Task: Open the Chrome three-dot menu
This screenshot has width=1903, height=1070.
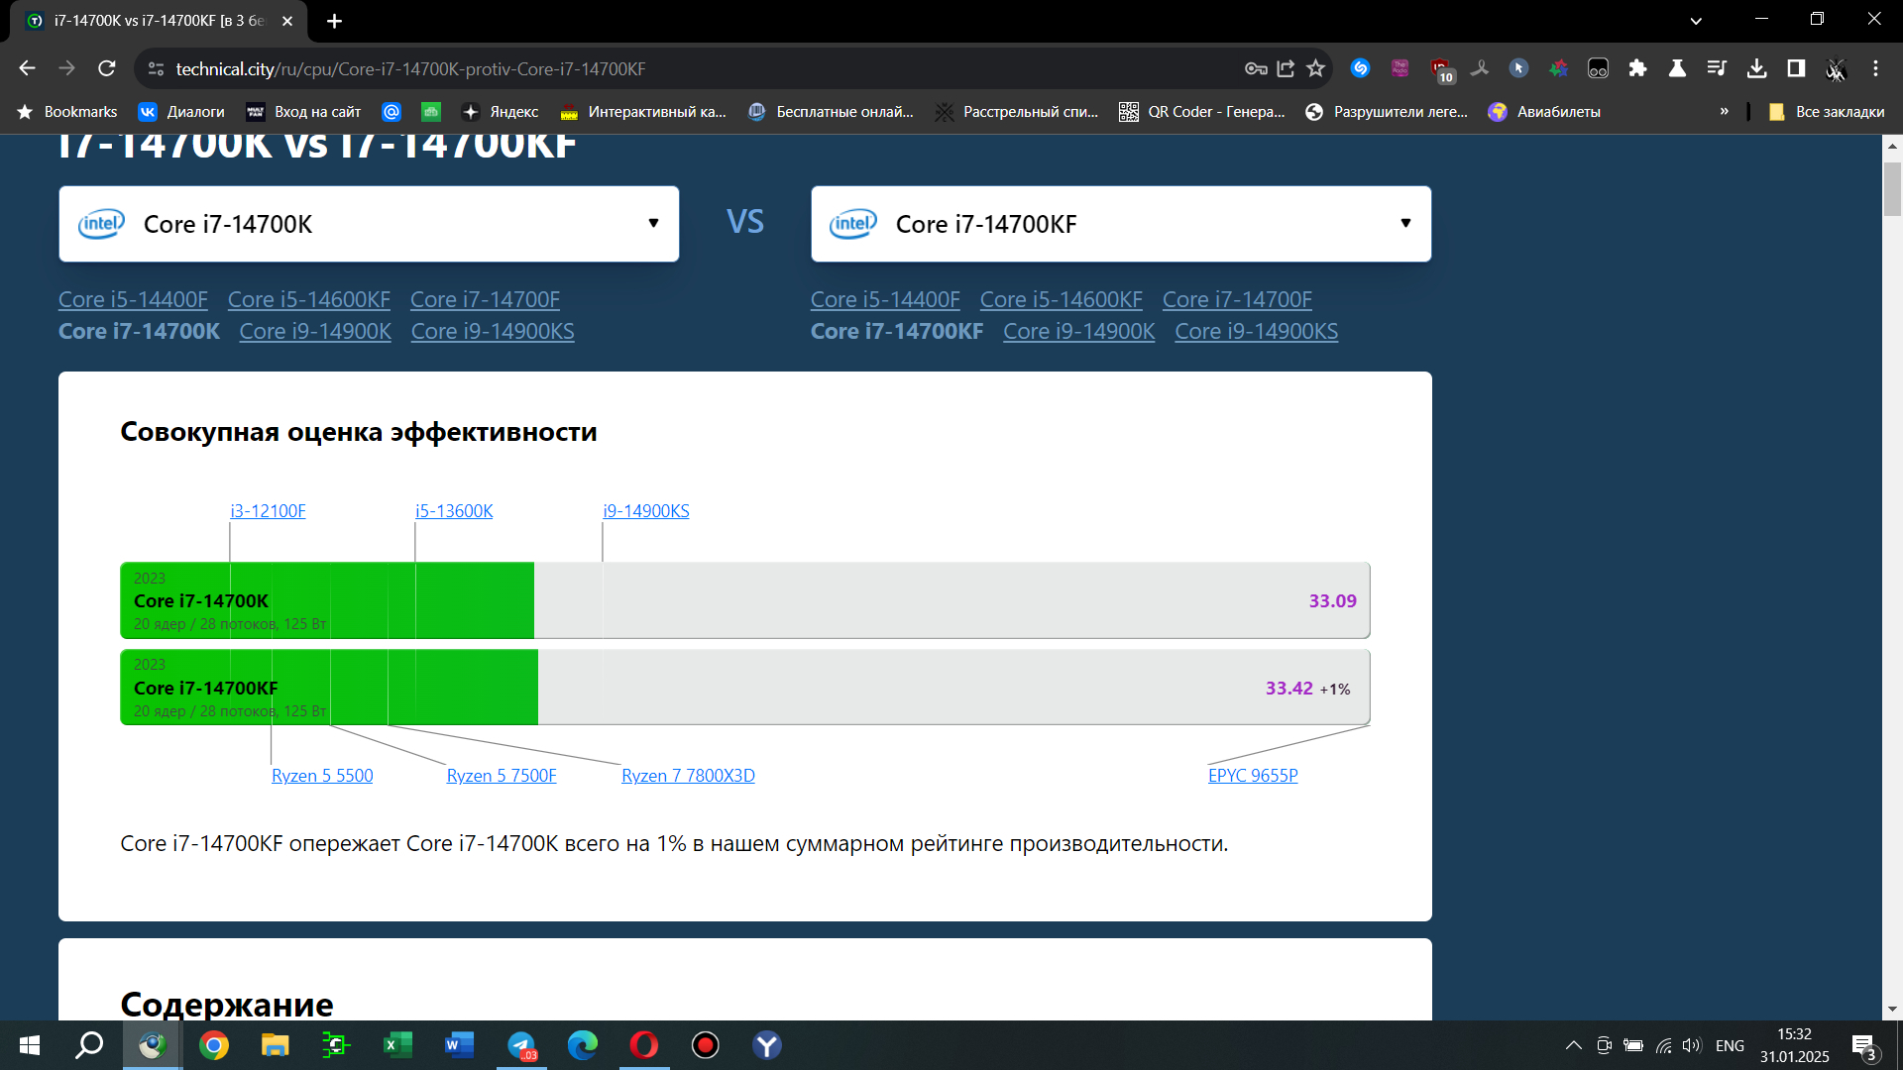Action: coord(1875,68)
